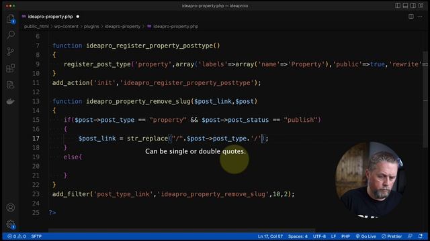Select language mode PHP in status bar
Screen dimensions: 430x241
click(345, 236)
